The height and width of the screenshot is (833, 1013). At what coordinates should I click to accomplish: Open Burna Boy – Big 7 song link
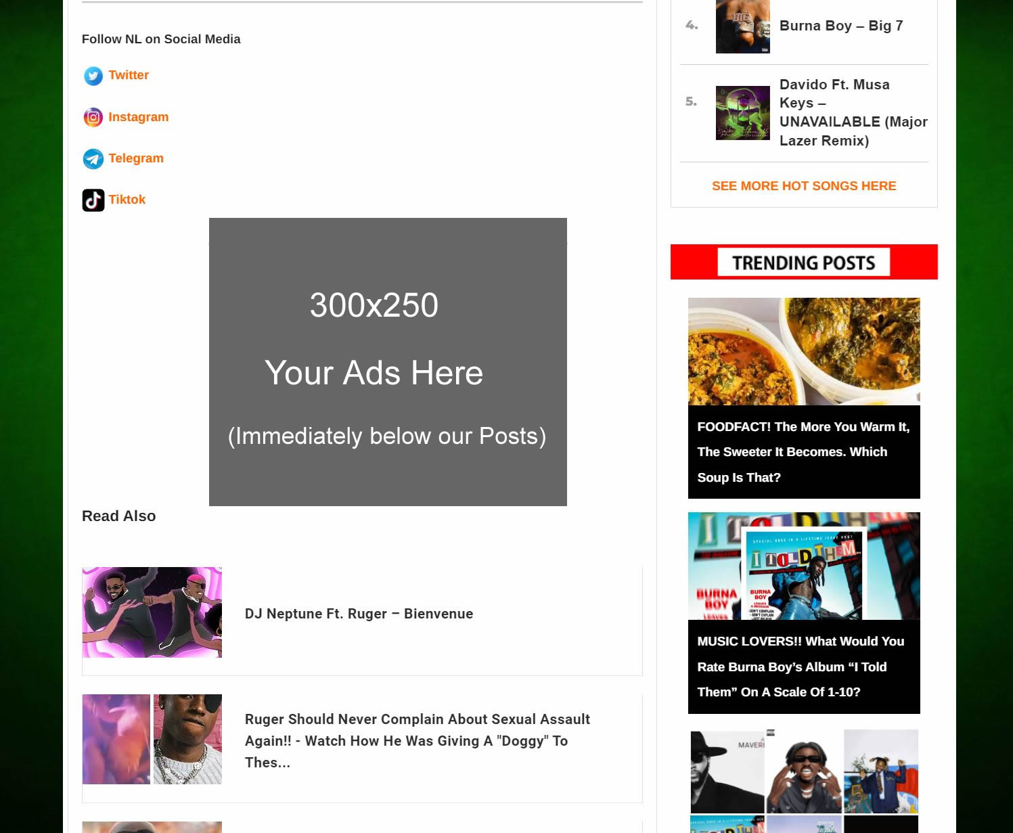[x=841, y=26]
